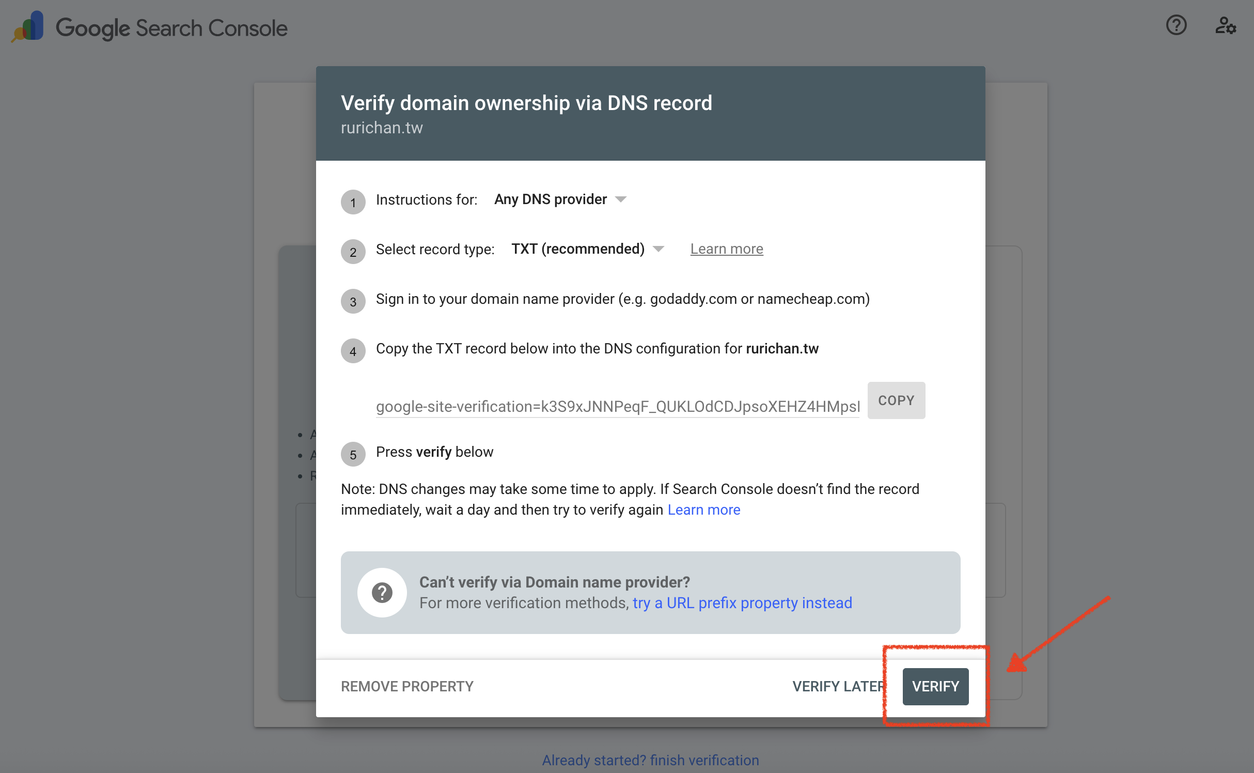This screenshot has width=1254, height=773.
Task: Click the Google Search Console logo icon
Action: coord(28,27)
